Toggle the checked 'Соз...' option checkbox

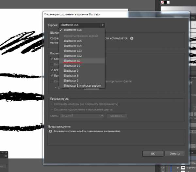[x=52, y=58]
